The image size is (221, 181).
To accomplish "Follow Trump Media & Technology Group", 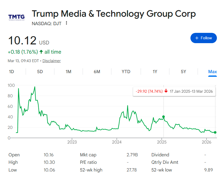I will click(x=204, y=38).
